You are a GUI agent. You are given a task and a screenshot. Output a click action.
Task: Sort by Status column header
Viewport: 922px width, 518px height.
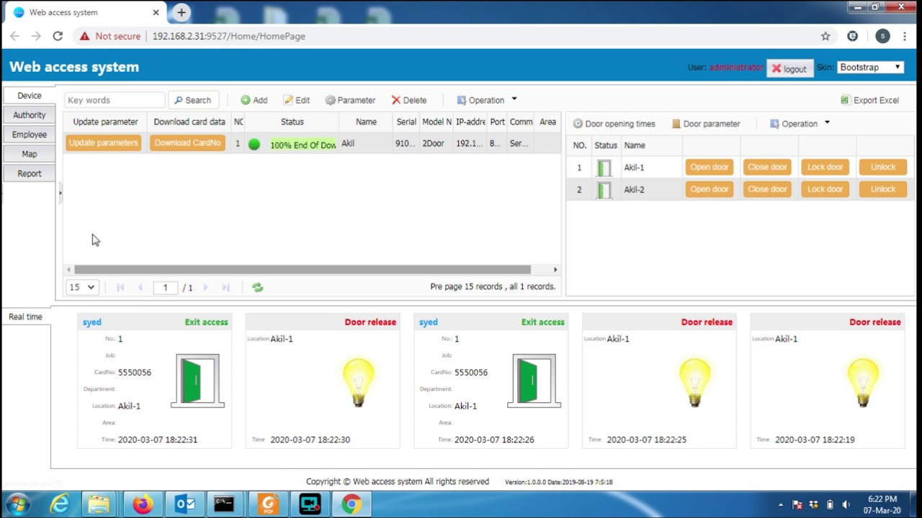(292, 122)
